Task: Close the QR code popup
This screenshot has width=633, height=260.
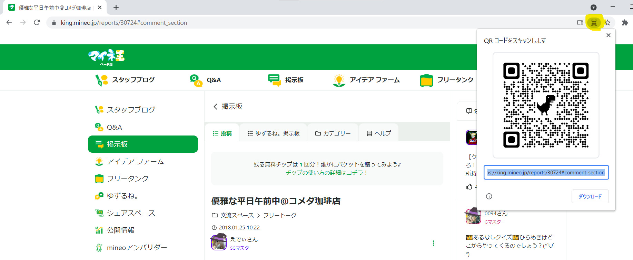Action: point(608,35)
